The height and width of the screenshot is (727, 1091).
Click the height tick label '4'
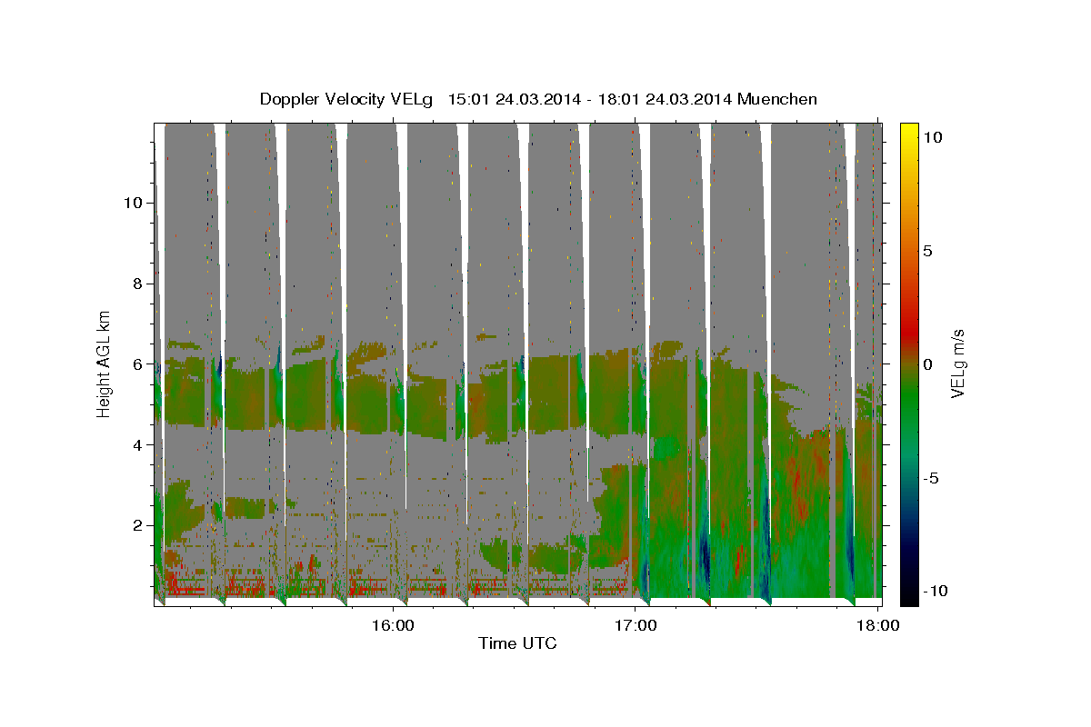136,444
